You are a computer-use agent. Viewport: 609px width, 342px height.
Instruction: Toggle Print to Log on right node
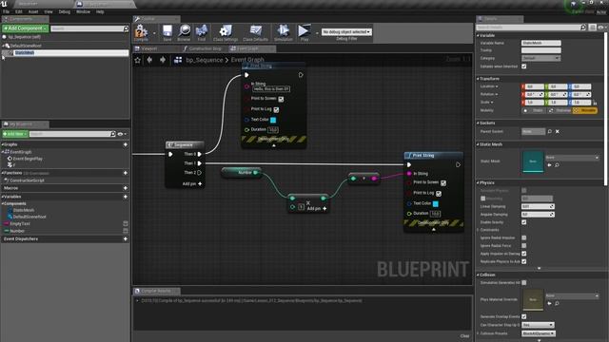(439, 194)
